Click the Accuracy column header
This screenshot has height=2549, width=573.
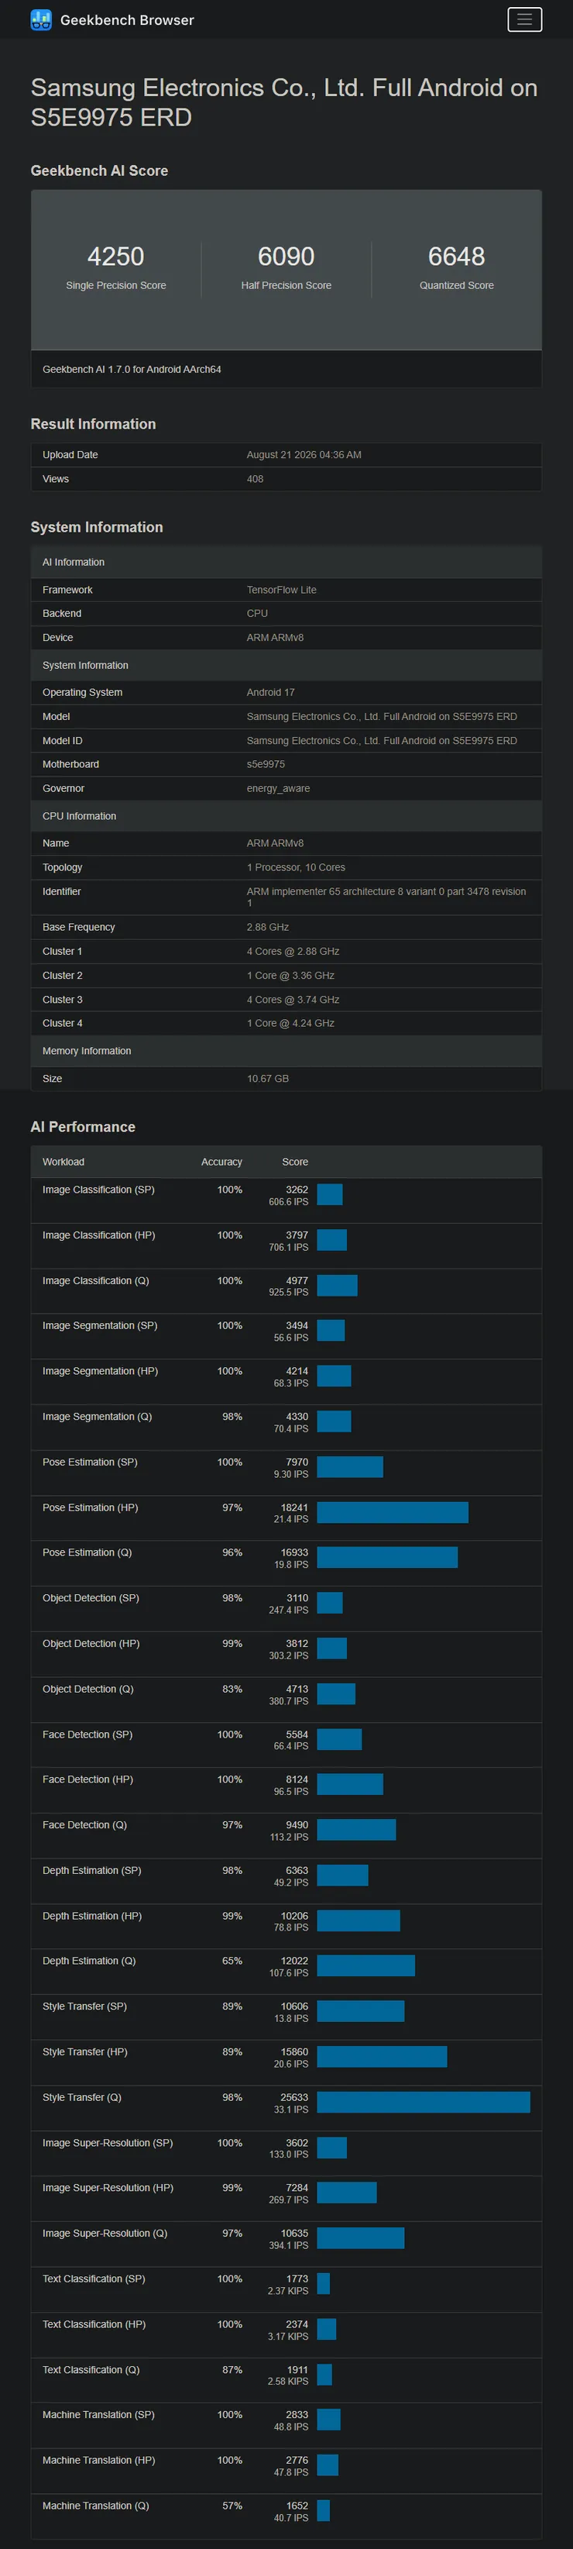click(x=221, y=1162)
